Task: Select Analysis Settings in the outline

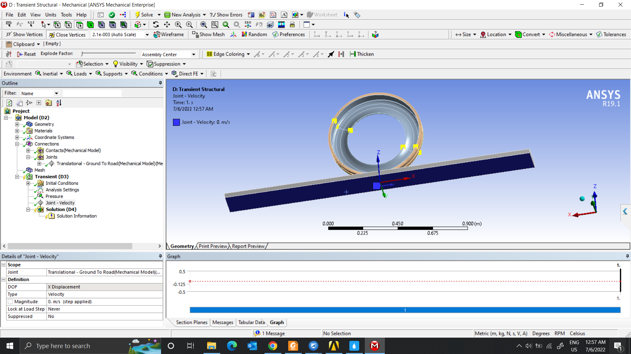Action: pos(62,190)
